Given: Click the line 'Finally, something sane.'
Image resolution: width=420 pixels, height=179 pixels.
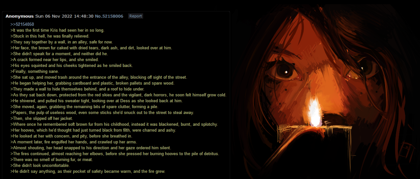Looking at the screenshot, I should 35,72.
